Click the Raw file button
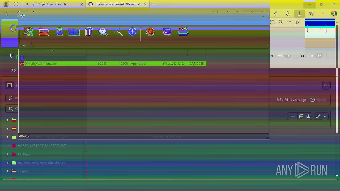Viewport: 340px width, 191px height. [292, 116]
